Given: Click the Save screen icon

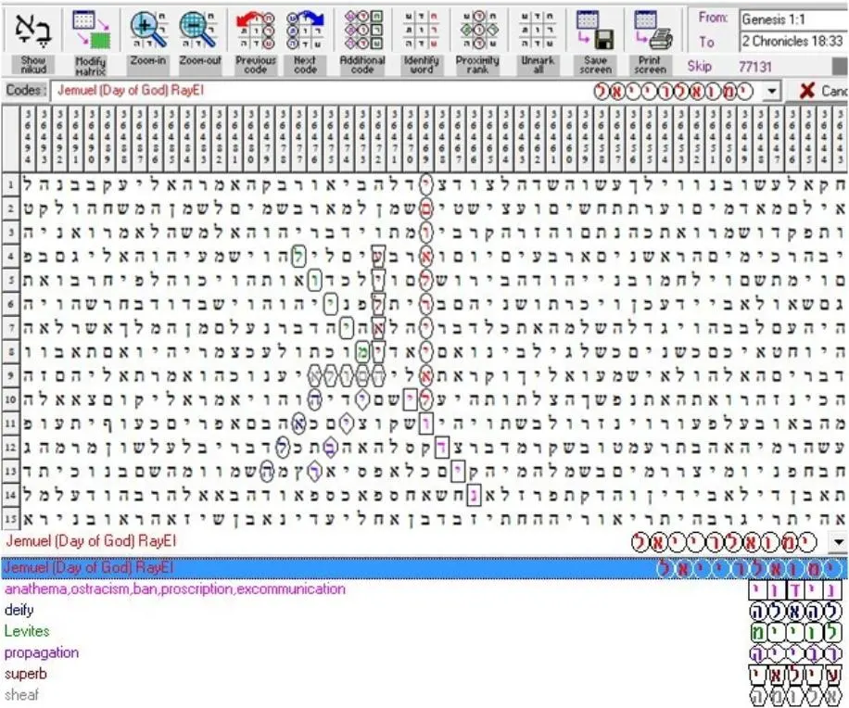Looking at the screenshot, I should [595, 31].
